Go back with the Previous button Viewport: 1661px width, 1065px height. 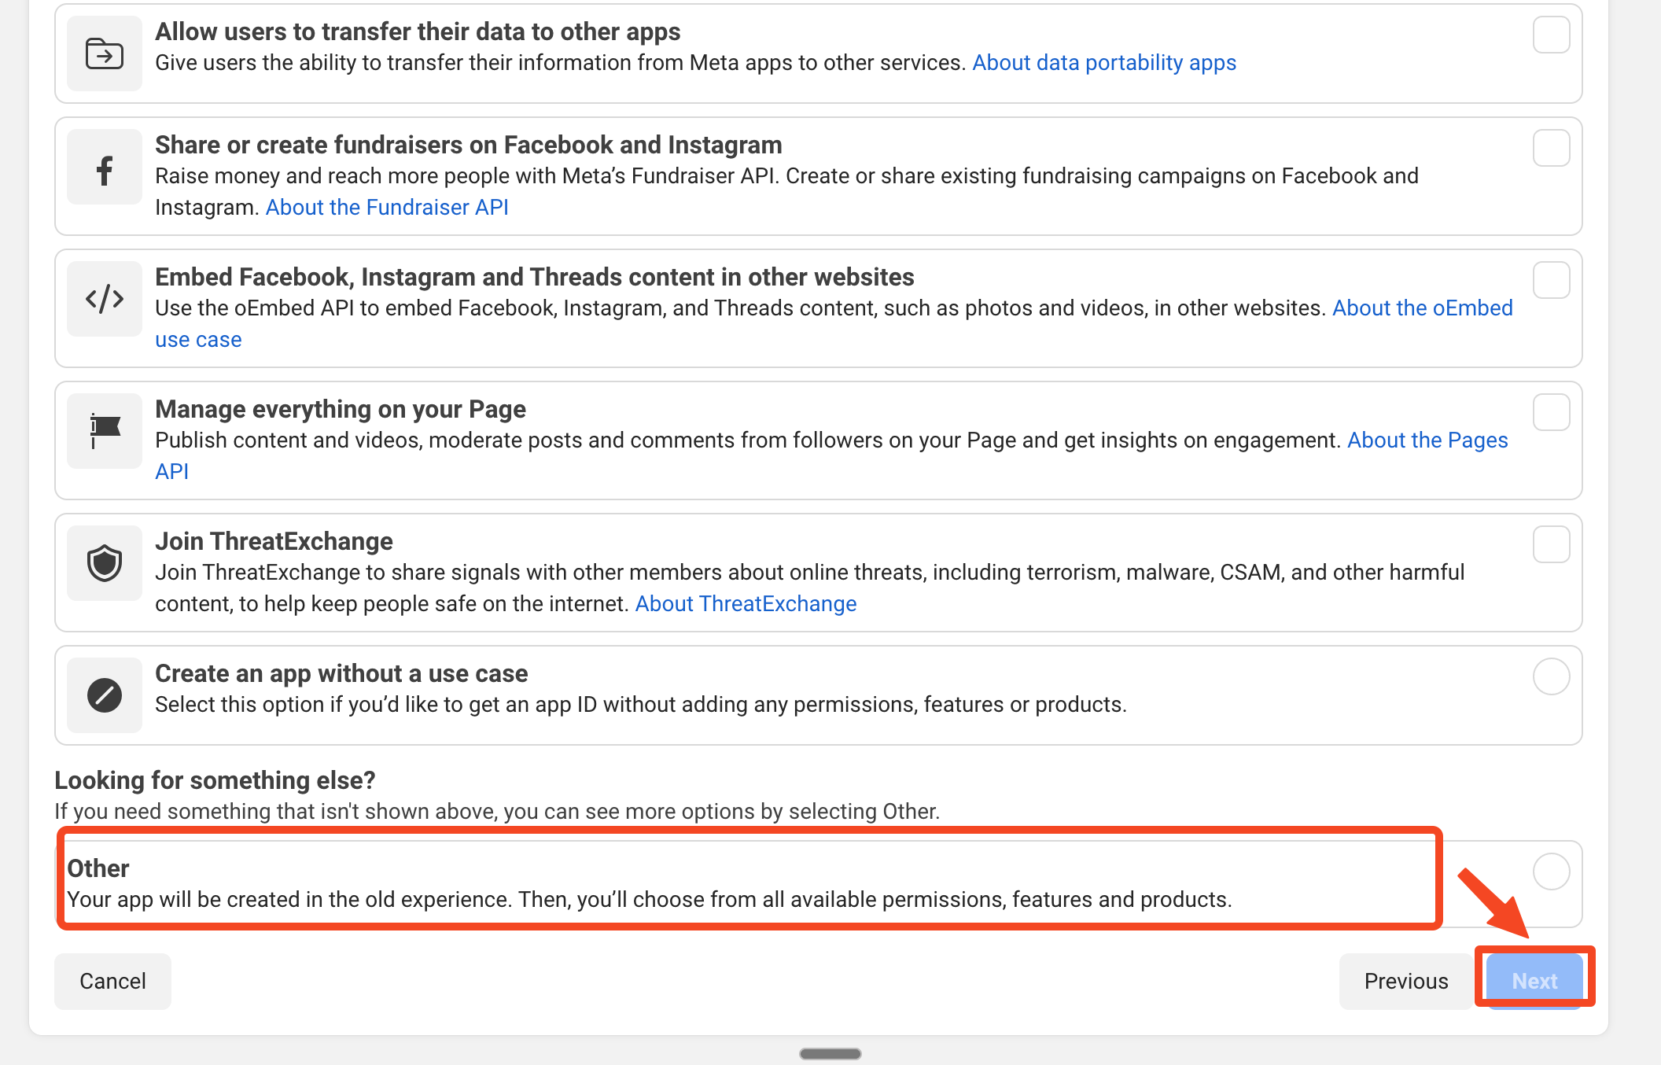point(1405,981)
